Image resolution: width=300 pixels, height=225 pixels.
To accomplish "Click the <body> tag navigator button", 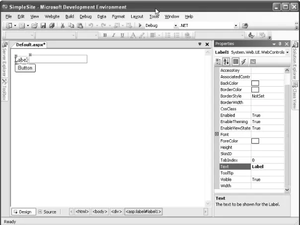I will pos(100,212).
